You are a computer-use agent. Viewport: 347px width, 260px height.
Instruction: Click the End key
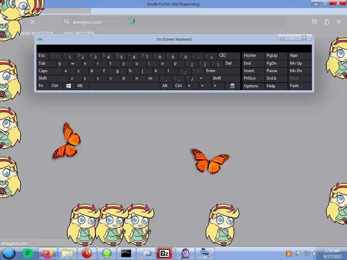(253, 63)
